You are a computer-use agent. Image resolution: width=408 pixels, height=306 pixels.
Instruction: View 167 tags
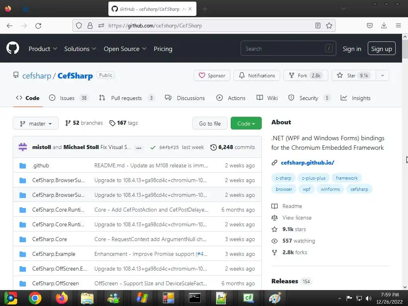(x=124, y=123)
